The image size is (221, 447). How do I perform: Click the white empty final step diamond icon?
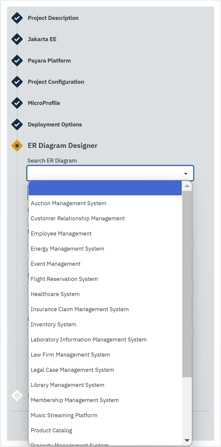[17, 396]
